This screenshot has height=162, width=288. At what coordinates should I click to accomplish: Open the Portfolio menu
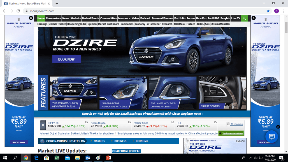tap(180, 18)
